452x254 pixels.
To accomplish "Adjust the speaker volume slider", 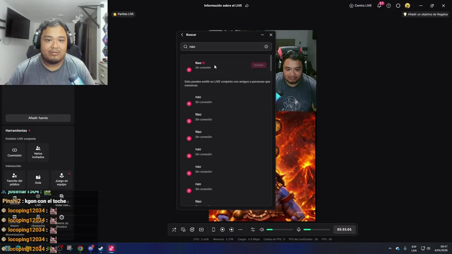I will click(280, 230).
